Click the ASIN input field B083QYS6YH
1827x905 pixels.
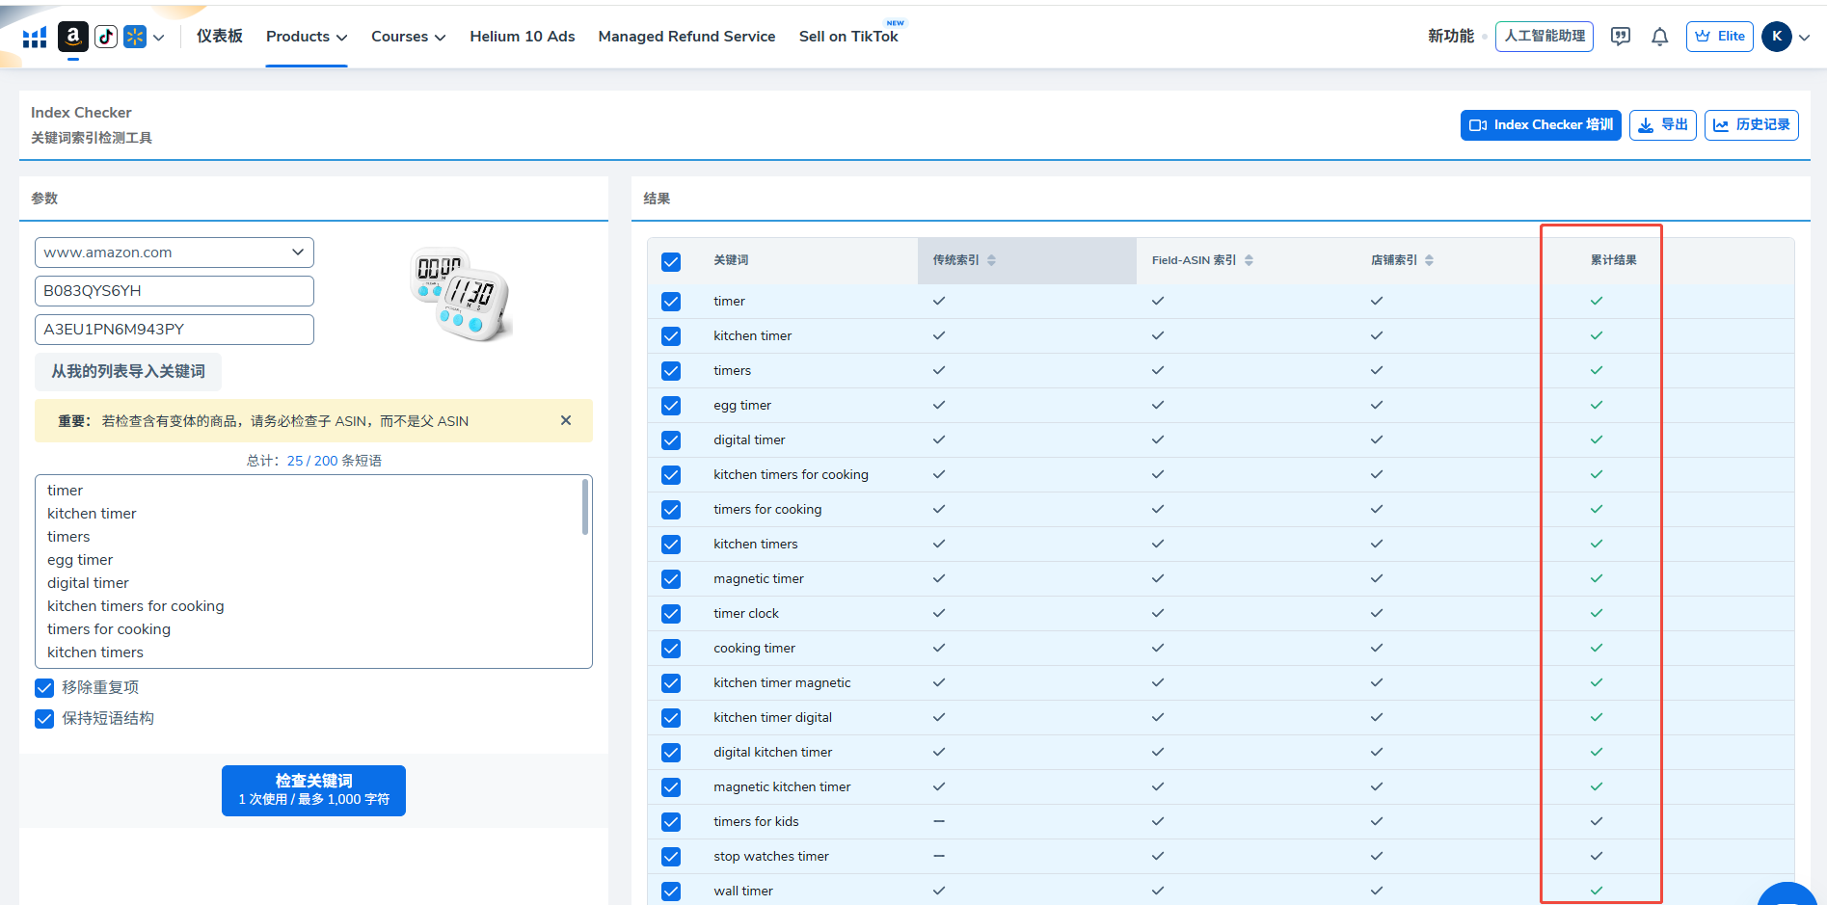[x=175, y=291]
